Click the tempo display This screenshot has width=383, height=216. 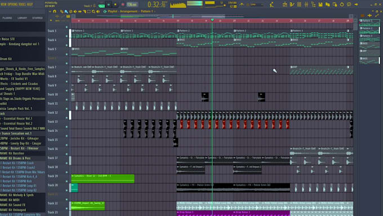click(132, 5)
